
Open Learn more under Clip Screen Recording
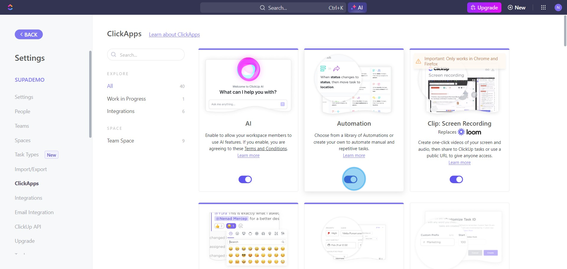[x=460, y=163]
